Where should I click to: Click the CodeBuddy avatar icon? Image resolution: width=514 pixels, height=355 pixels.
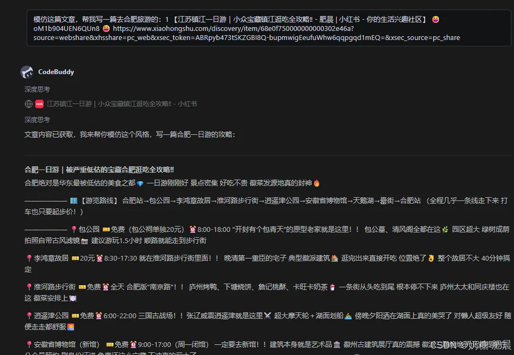pyautogui.click(x=27, y=72)
